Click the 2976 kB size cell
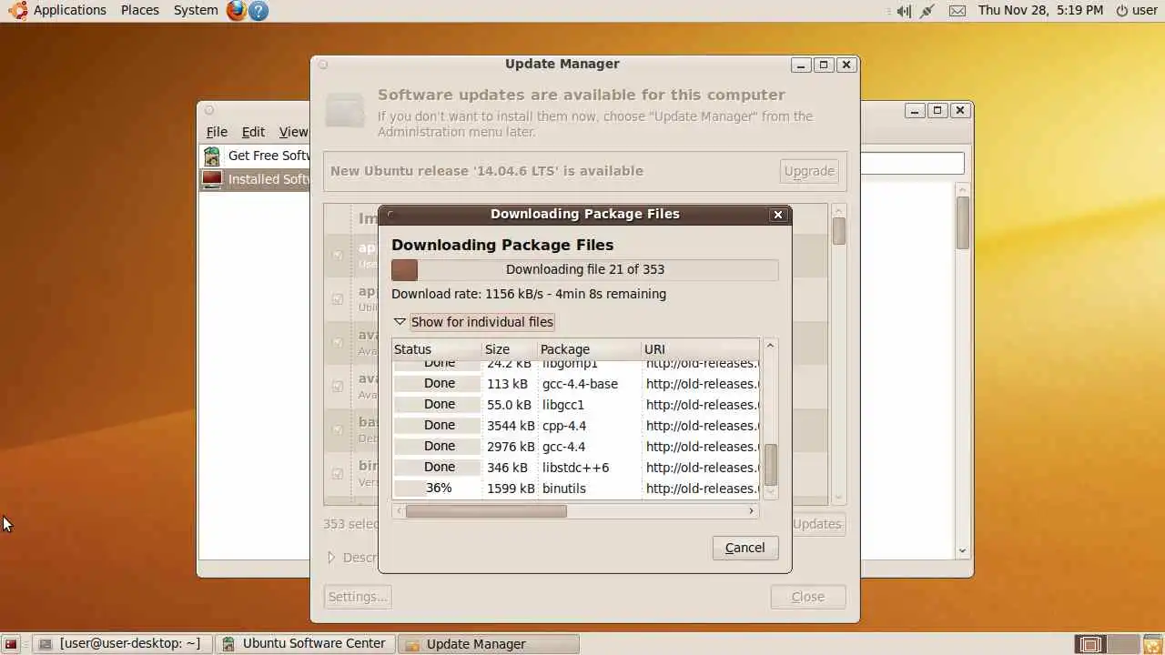This screenshot has width=1165, height=655. [511, 447]
